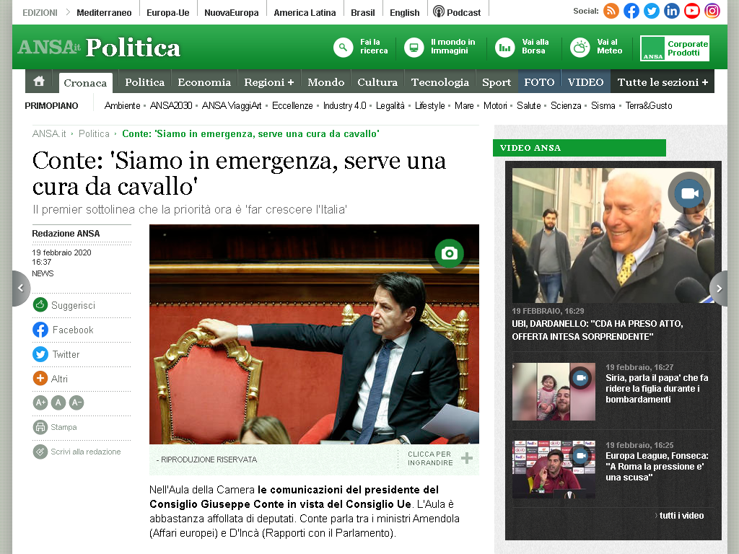Click the monitor icon for Il mondo in Immagini
This screenshot has width=739, height=554.
tap(414, 48)
